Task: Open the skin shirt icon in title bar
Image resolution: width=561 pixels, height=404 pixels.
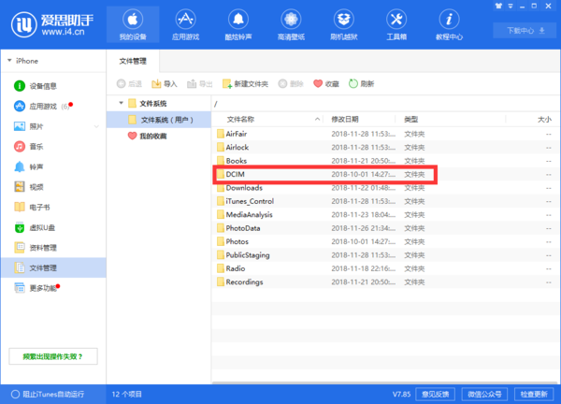Action: [498, 6]
